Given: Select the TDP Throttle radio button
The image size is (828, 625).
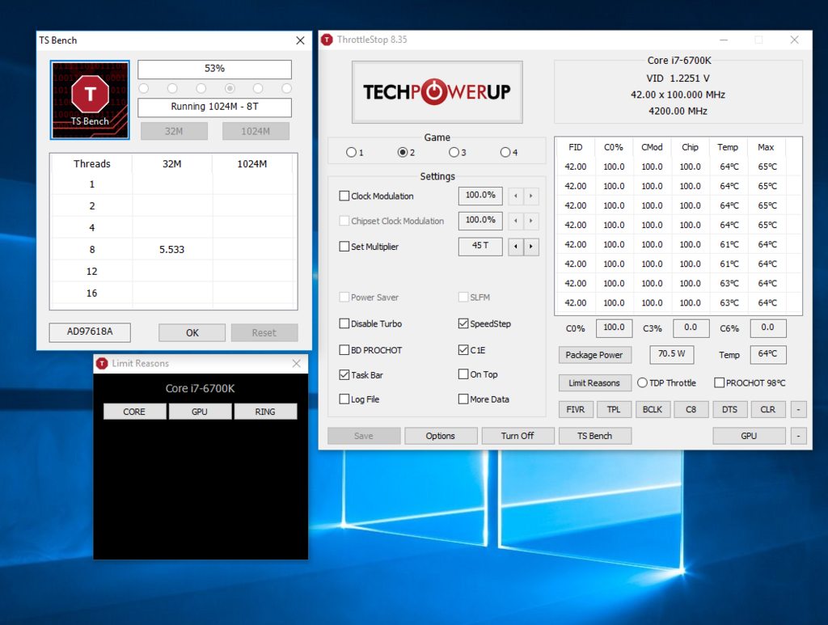Looking at the screenshot, I should [x=642, y=382].
